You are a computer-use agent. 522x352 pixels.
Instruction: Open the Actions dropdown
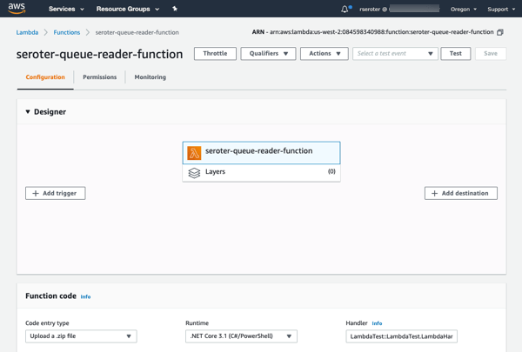click(x=324, y=53)
